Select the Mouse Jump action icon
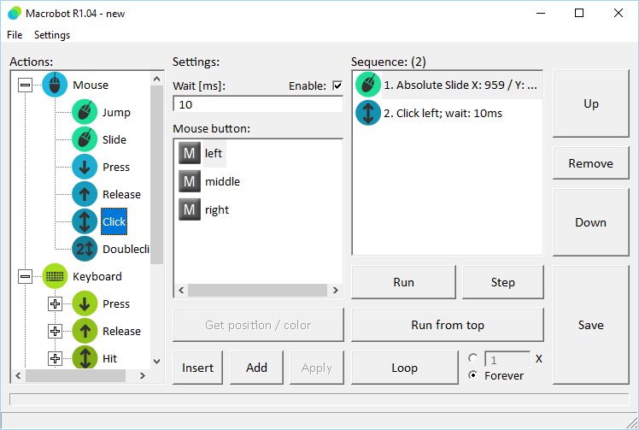639x430 pixels. (x=85, y=112)
